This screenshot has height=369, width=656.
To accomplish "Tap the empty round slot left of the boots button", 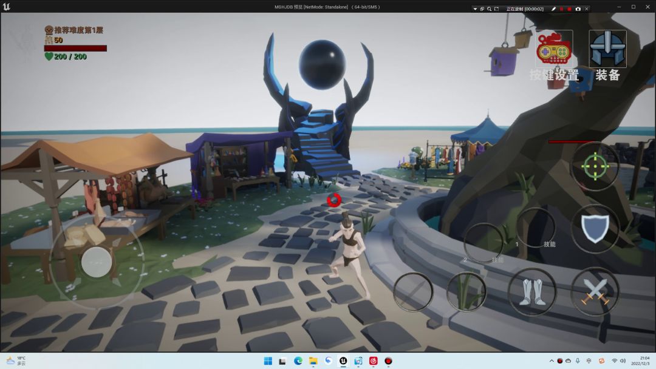I will (x=466, y=292).
